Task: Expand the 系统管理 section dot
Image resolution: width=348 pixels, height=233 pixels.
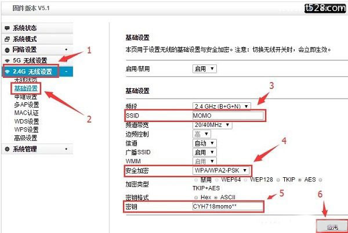Action: [x=66, y=149]
